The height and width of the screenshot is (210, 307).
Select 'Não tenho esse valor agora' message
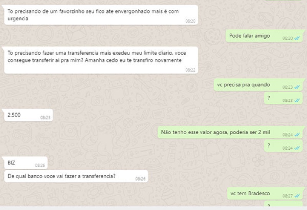click(x=230, y=132)
